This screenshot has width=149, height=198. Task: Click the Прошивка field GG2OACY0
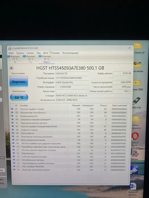click(72, 74)
